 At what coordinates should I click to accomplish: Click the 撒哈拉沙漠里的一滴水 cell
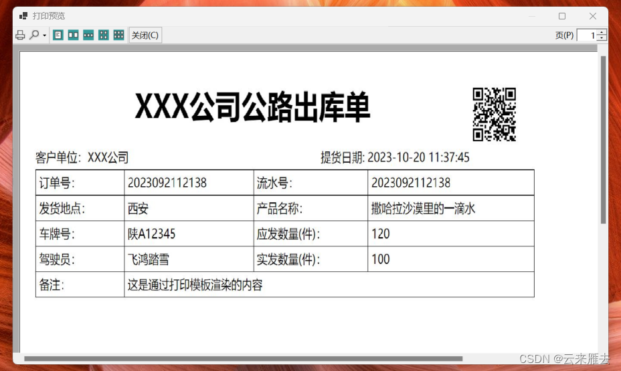tap(451, 208)
